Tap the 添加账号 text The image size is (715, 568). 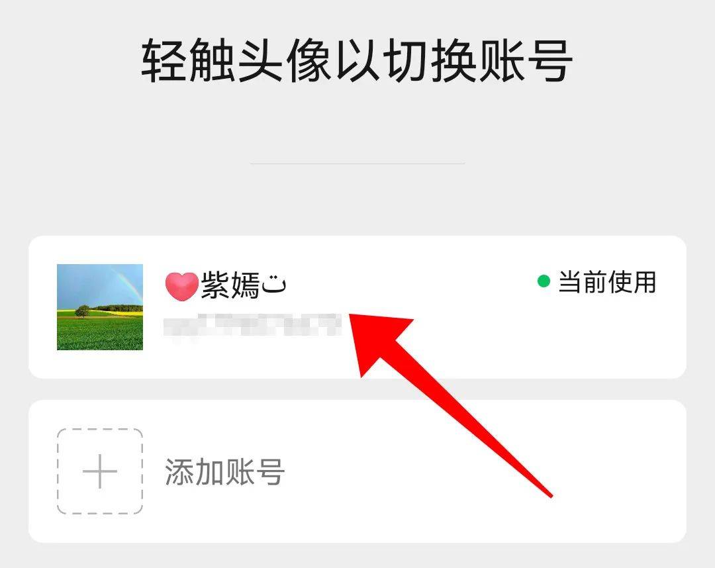(225, 472)
